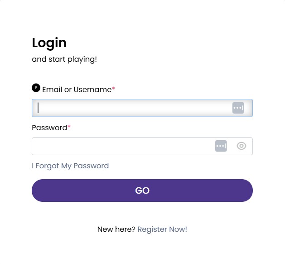This screenshot has height=264, width=285.
Task: Get help on Email or Username field
Action: 36,88
